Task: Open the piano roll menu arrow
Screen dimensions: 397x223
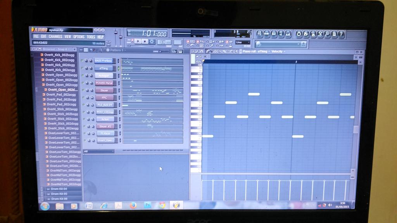Action: click(x=193, y=51)
